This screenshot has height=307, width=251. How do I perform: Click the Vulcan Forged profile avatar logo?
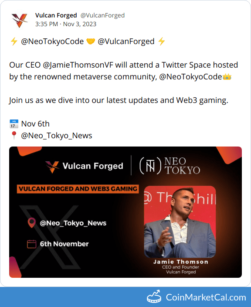pyautogui.click(x=19, y=20)
